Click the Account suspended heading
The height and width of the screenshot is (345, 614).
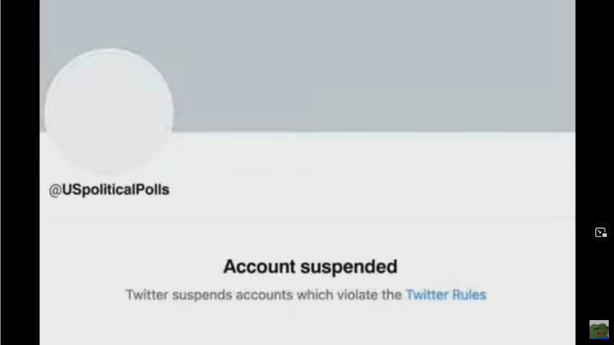(310, 266)
